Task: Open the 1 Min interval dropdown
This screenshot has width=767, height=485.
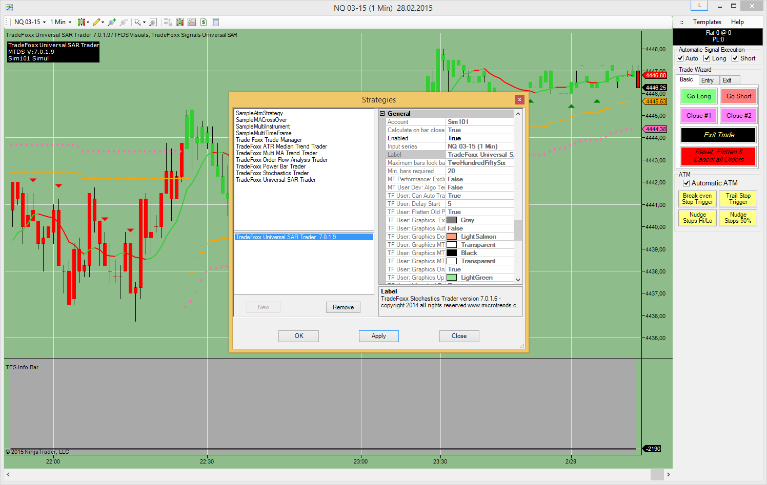Action: tap(60, 22)
